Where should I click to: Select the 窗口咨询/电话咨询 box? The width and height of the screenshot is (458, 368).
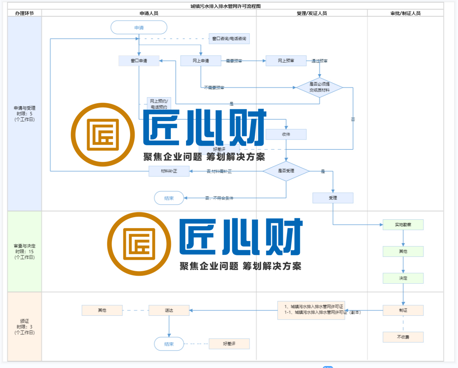click(229, 39)
